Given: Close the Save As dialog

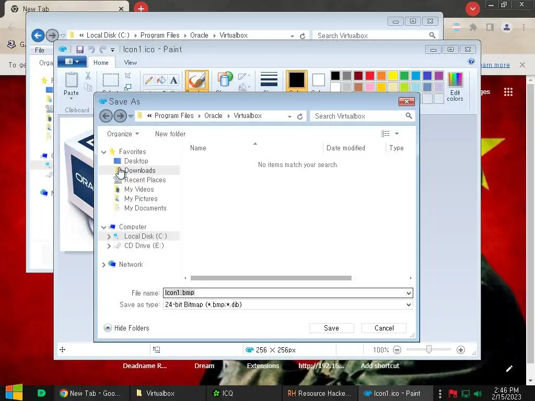Looking at the screenshot, I should (406, 102).
